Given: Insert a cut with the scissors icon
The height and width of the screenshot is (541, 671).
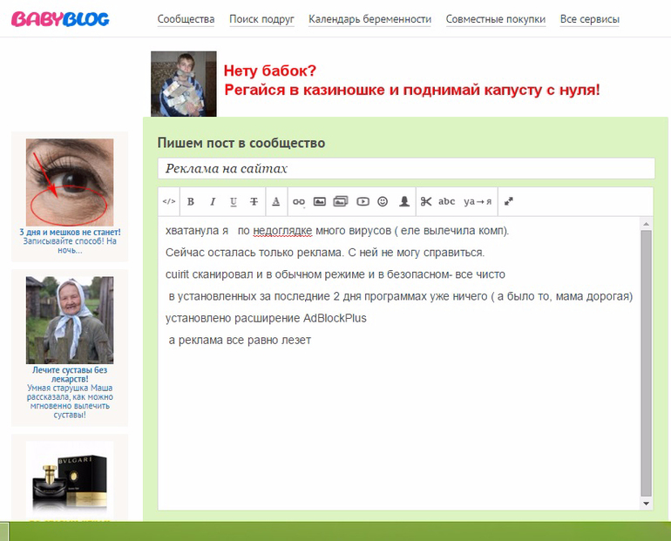Looking at the screenshot, I should click(426, 201).
